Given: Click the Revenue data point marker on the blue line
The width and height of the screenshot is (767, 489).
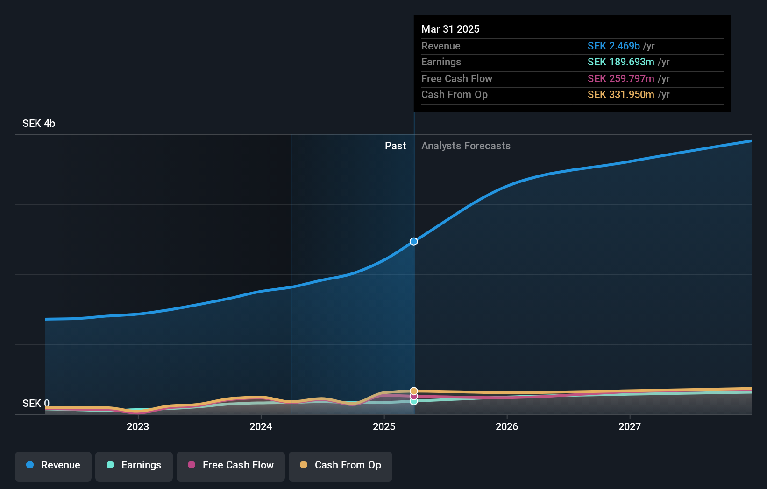Looking at the screenshot, I should (x=414, y=241).
